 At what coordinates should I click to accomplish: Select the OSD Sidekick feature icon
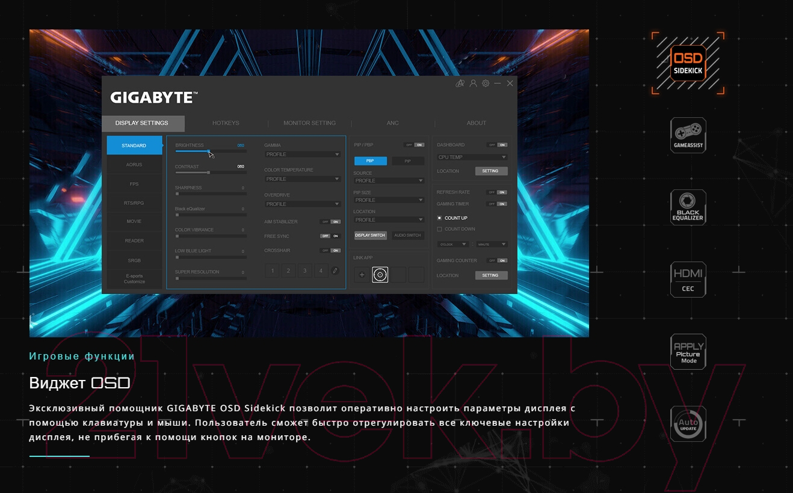coord(688,63)
